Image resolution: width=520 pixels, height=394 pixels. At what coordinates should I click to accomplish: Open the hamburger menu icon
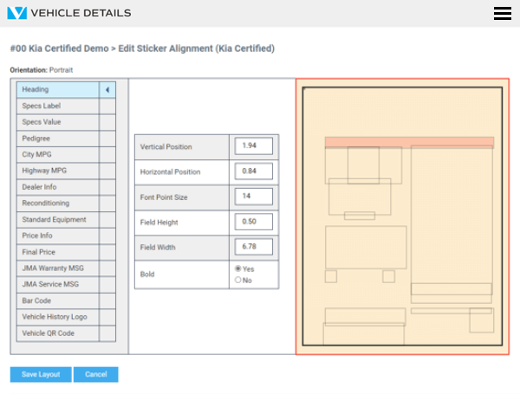(x=502, y=13)
